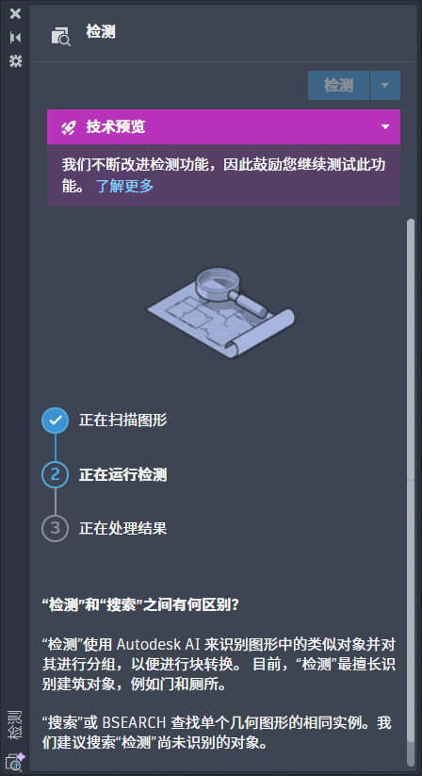422x776 pixels.
Task: Click vertical 检测 label on the sidebar
Action: 16,725
